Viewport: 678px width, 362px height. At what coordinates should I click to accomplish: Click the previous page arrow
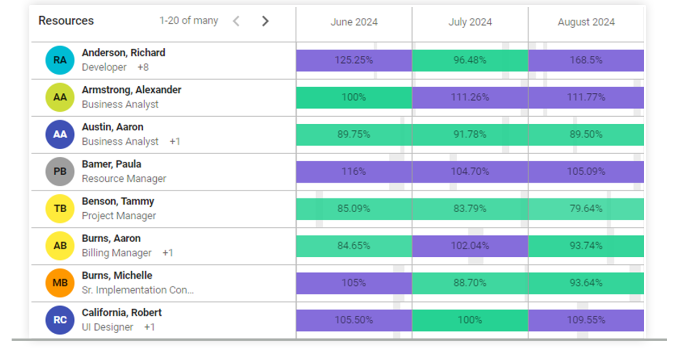pos(236,21)
